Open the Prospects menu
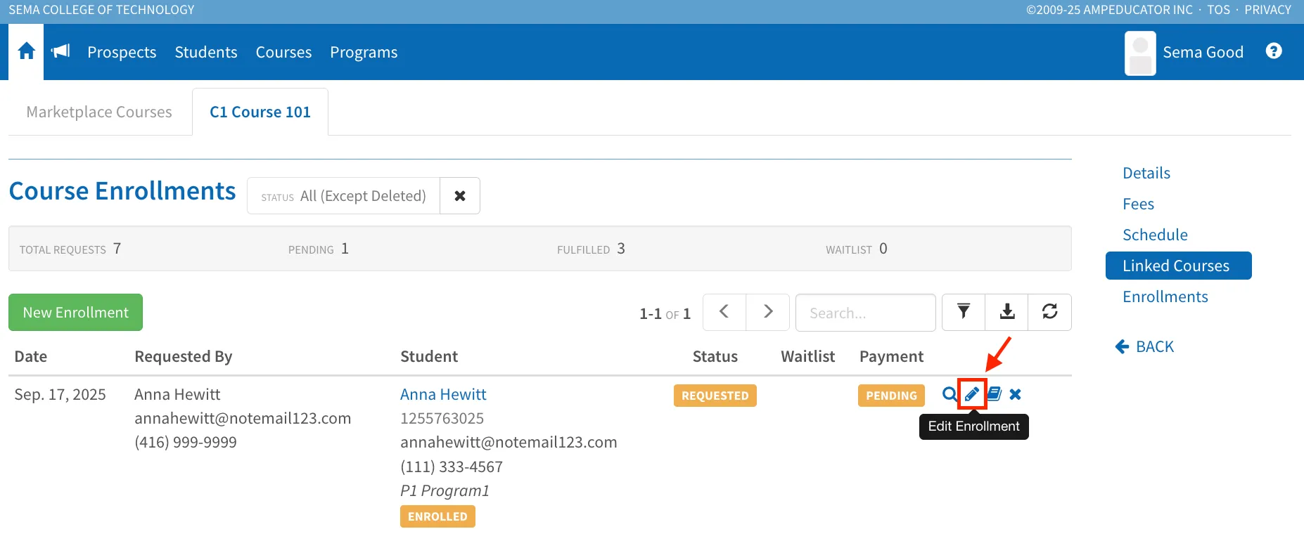Screen dimensions: 1304x541 (122, 52)
